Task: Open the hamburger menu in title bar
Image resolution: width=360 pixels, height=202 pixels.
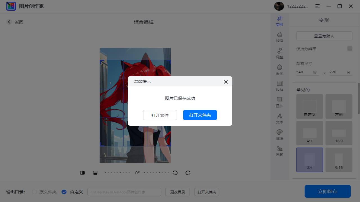Action: [x=318, y=6]
